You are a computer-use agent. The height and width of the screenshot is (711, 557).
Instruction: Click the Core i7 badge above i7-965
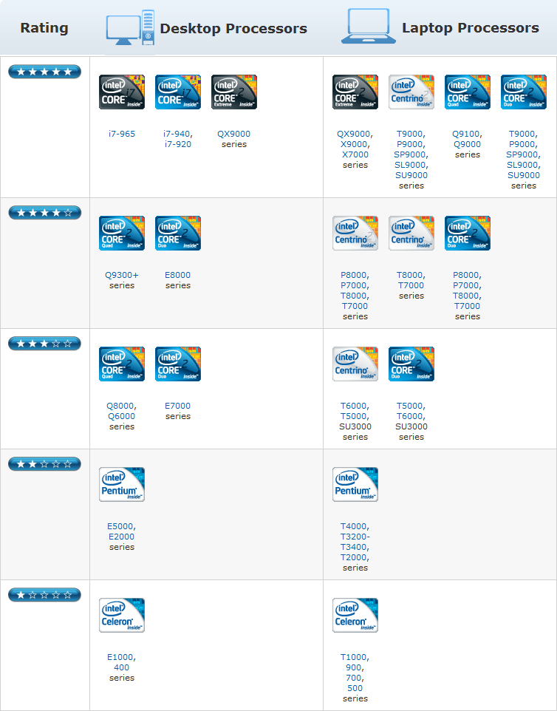(121, 92)
